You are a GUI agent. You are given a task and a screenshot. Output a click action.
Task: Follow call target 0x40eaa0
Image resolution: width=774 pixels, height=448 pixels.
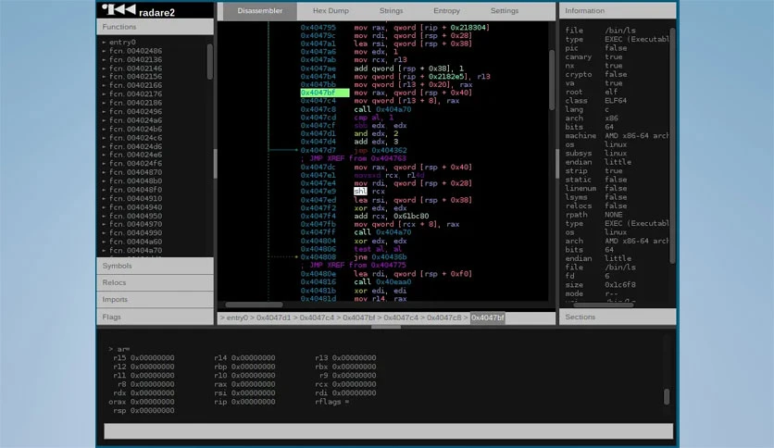point(393,282)
